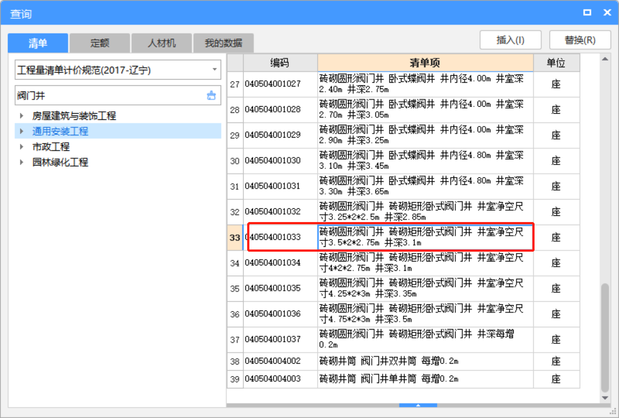The image size is (619, 418).
Task: Click the 插入(I) button
Action: (511, 40)
